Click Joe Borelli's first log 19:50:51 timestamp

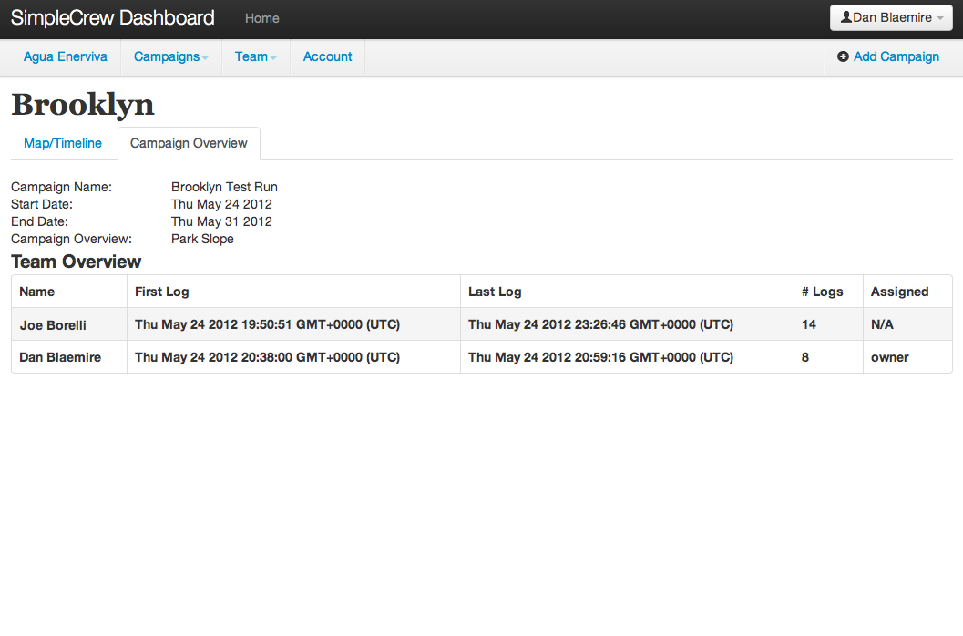coord(267,324)
